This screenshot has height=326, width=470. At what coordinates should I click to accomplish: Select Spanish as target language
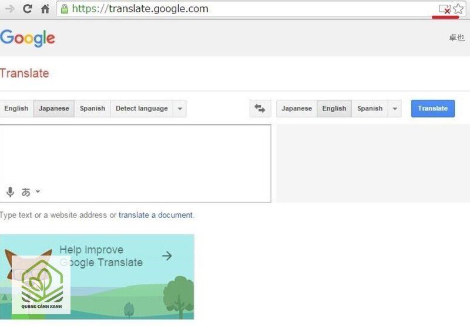coord(370,109)
